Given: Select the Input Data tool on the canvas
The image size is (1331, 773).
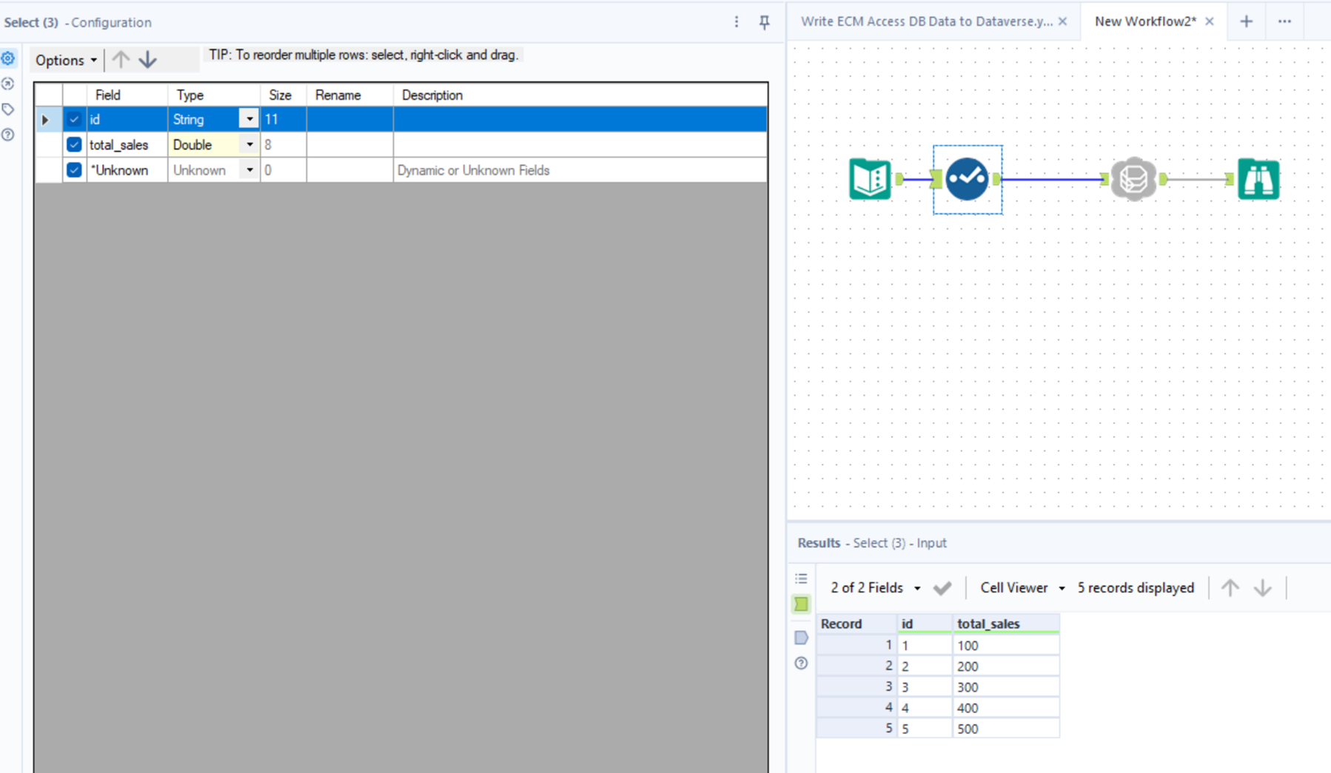Looking at the screenshot, I should (871, 178).
